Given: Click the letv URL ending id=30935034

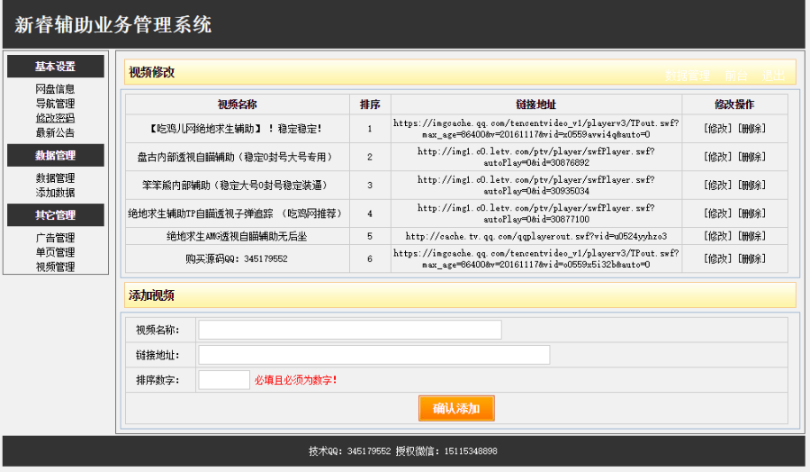Looking at the screenshot, I should pos(536,185).
